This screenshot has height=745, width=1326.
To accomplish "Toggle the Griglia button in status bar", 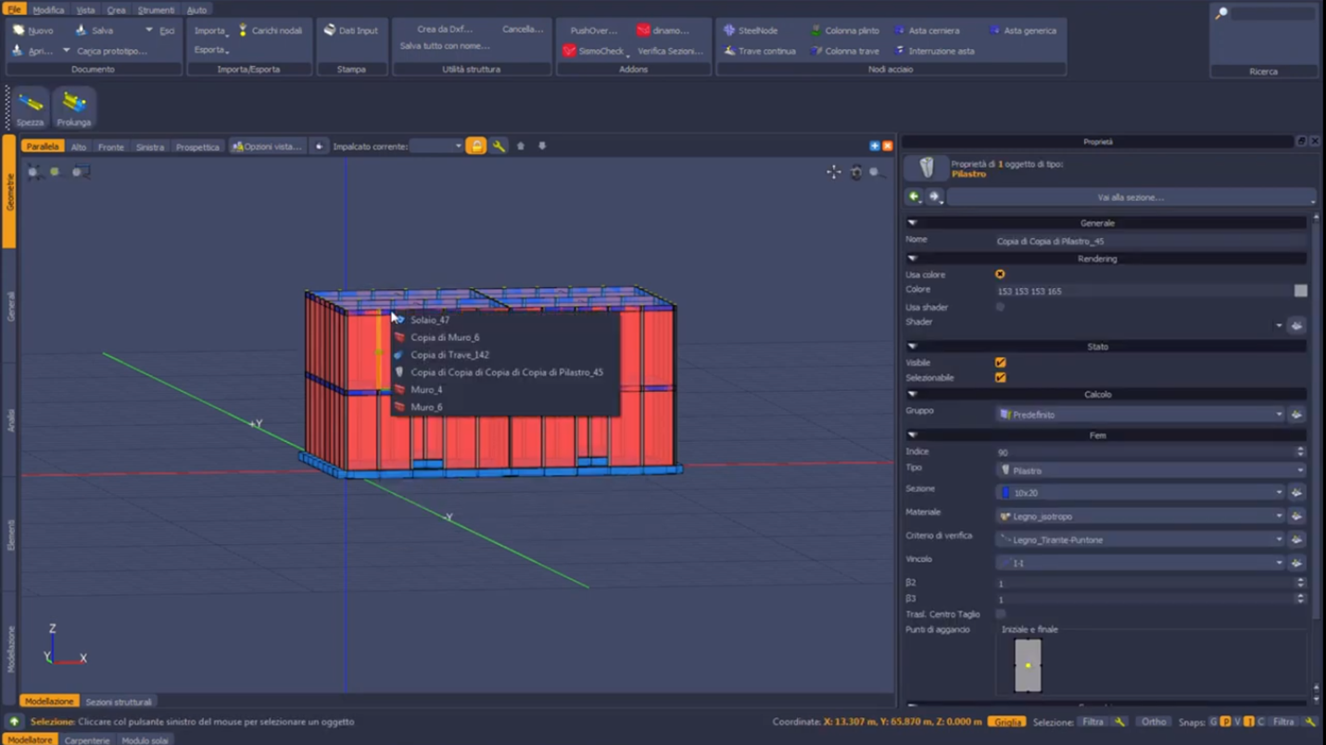I will 1006,722.
